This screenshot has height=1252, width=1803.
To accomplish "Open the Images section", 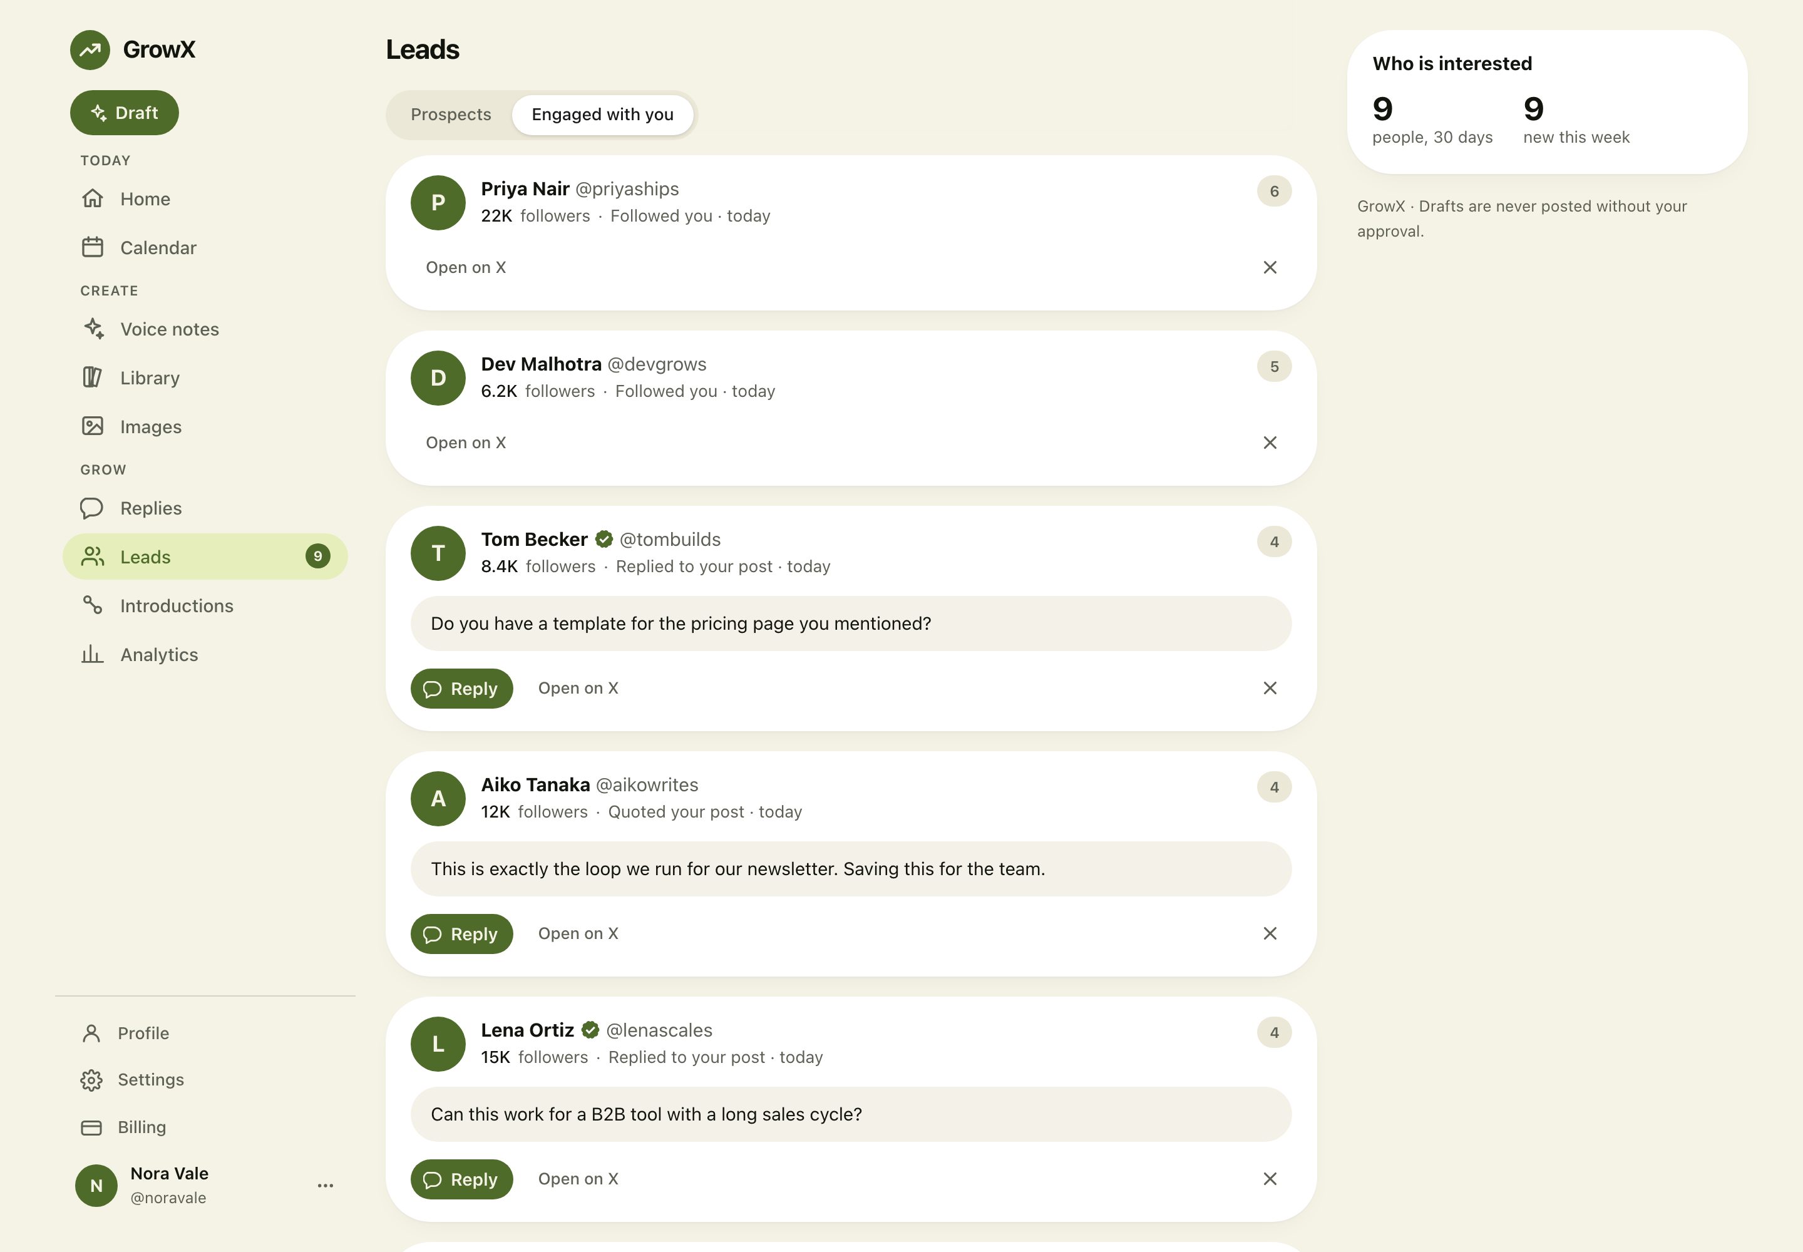I will coord(205,427).
